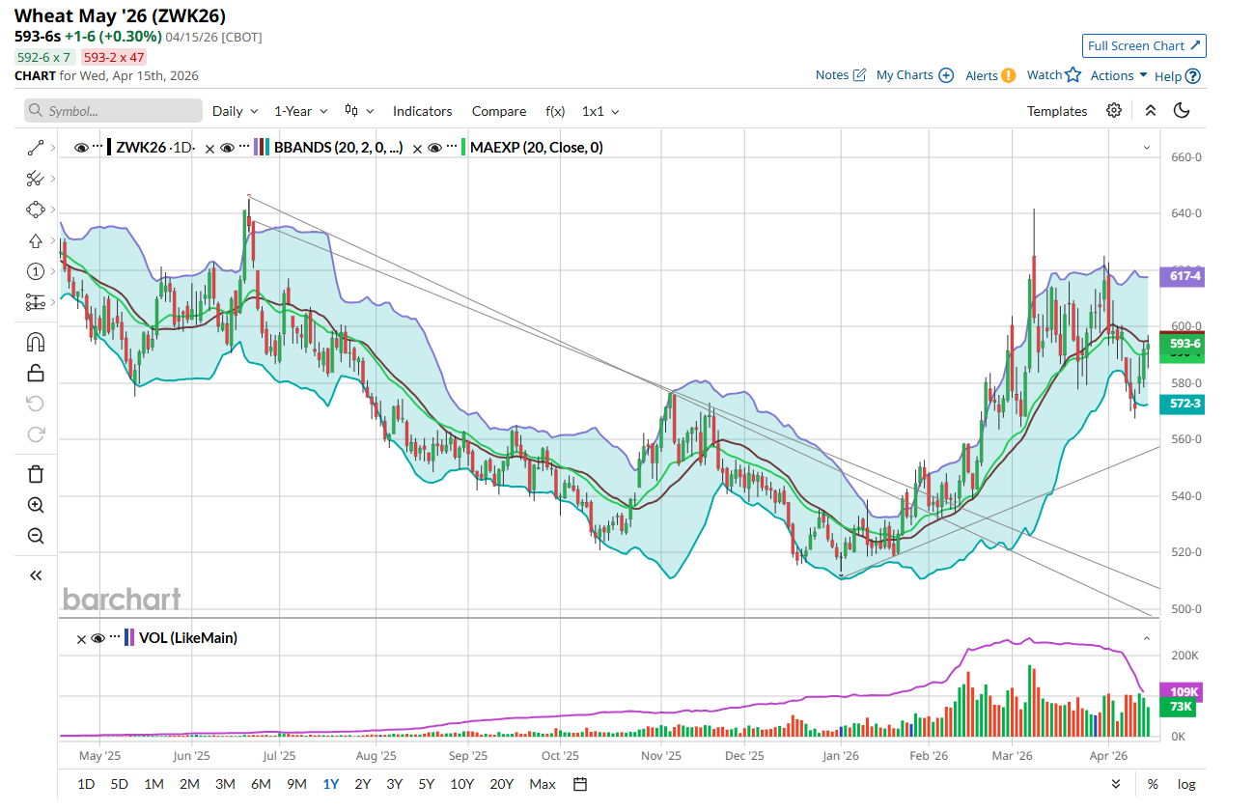Open My Charts link
This screenshot has width=1254, height=811.
(915, 75)
